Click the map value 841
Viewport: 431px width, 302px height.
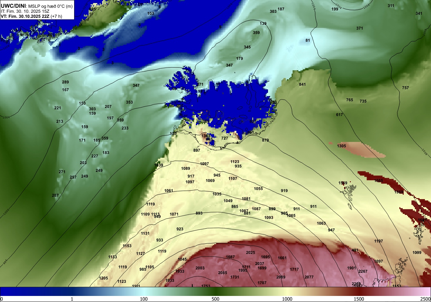pyautogui.click(x=302, y=84)
